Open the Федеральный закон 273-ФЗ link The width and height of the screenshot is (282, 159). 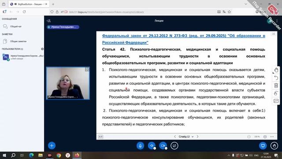pyautogui.click(x=184, y=39)
